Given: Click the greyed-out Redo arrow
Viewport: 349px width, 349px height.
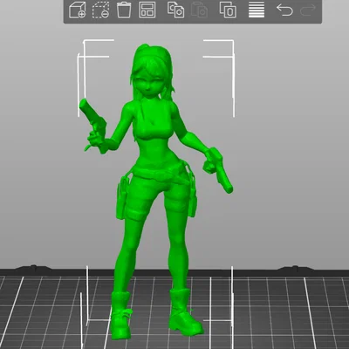Looking at the screenshot, I should pyautogui.click(x=308, y=10).
